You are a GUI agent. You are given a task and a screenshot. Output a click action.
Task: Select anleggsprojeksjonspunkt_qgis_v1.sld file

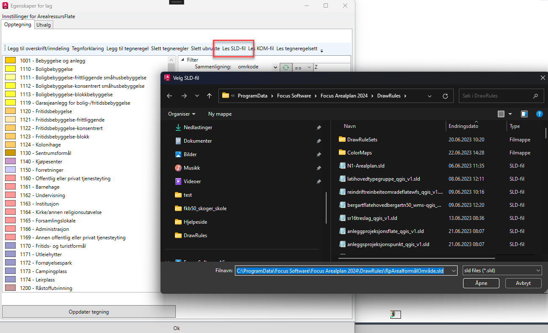[x=388, y=244]
